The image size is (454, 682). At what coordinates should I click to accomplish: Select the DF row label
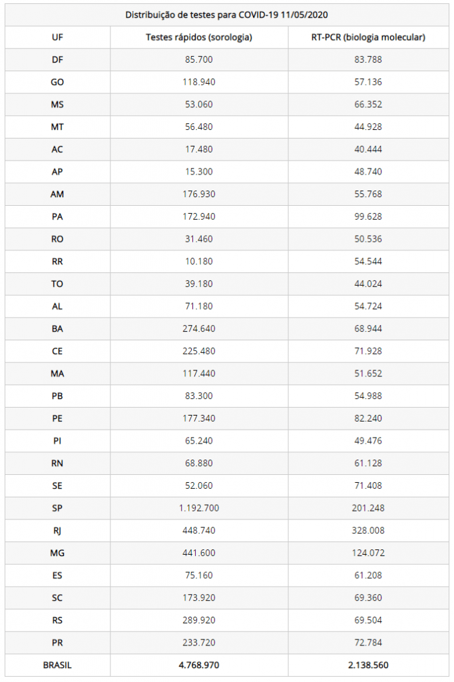[57, 59]
